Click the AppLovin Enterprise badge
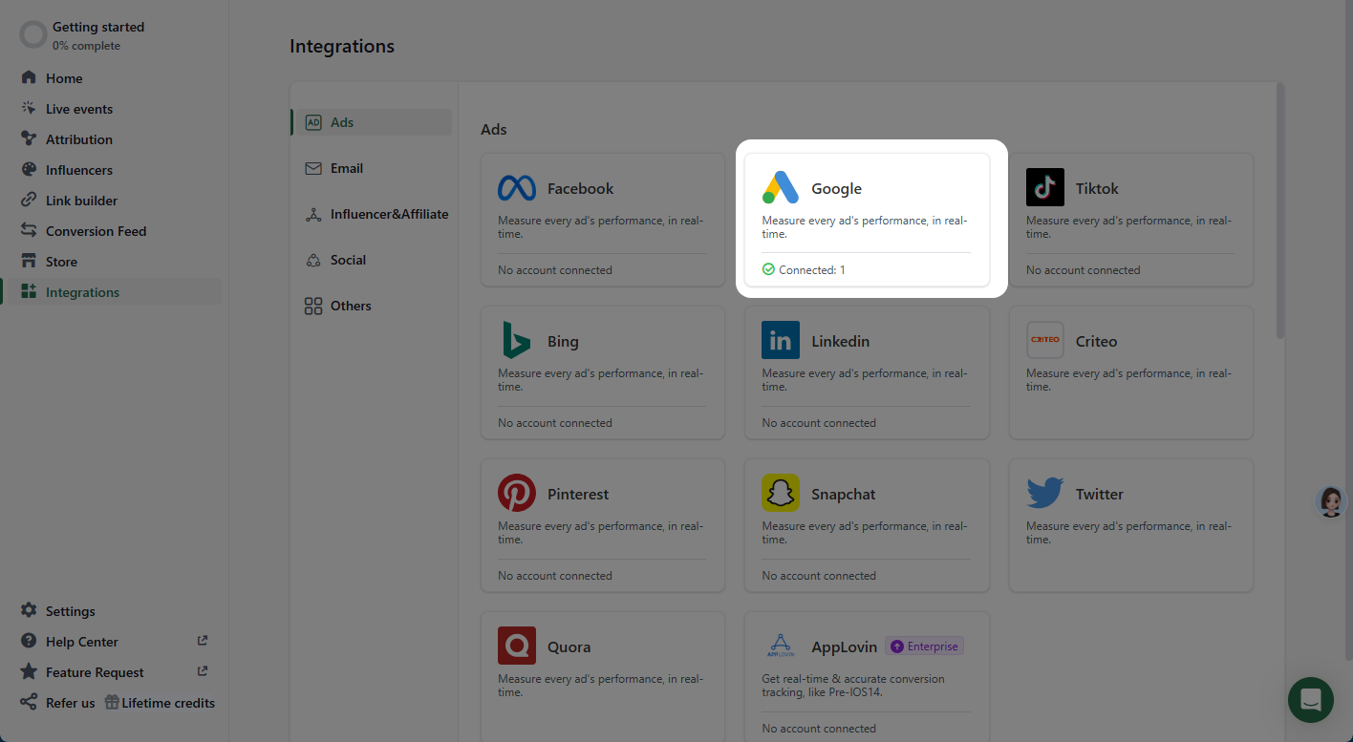Image resolution: width=1353 pixels, height=742 pixels. [x=924, y=647]
